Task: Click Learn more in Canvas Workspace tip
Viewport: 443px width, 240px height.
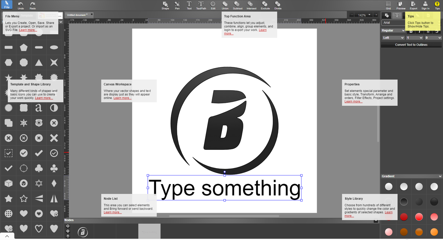Action: [x=123, y=98]
